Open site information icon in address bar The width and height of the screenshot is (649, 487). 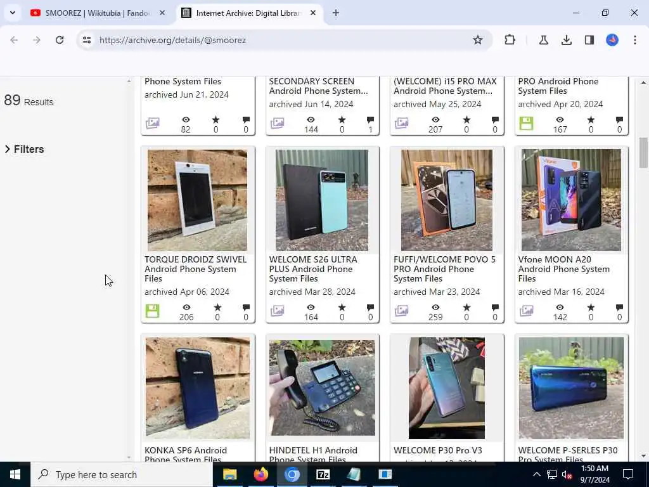(x=86, y=40)
